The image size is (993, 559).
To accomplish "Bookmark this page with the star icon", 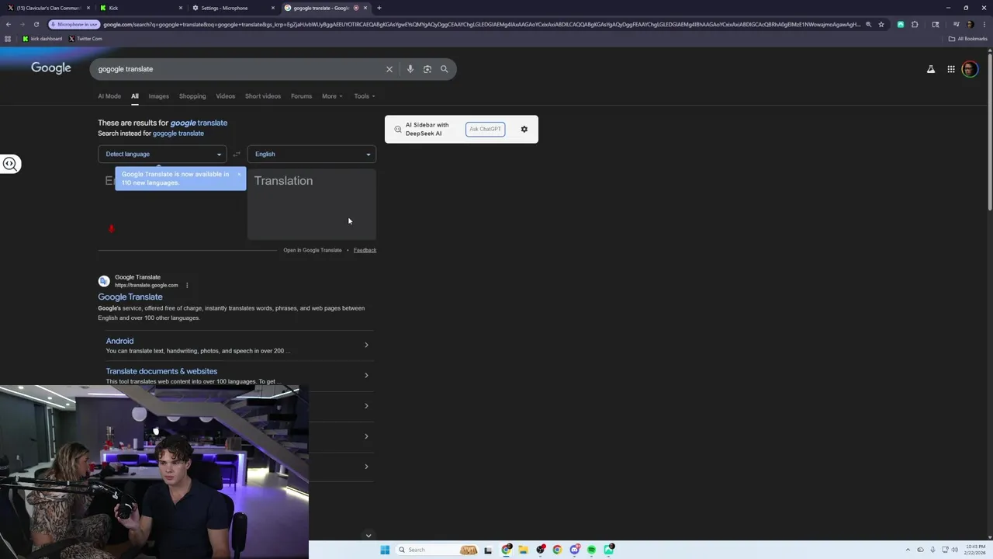I will pos(881,24).
